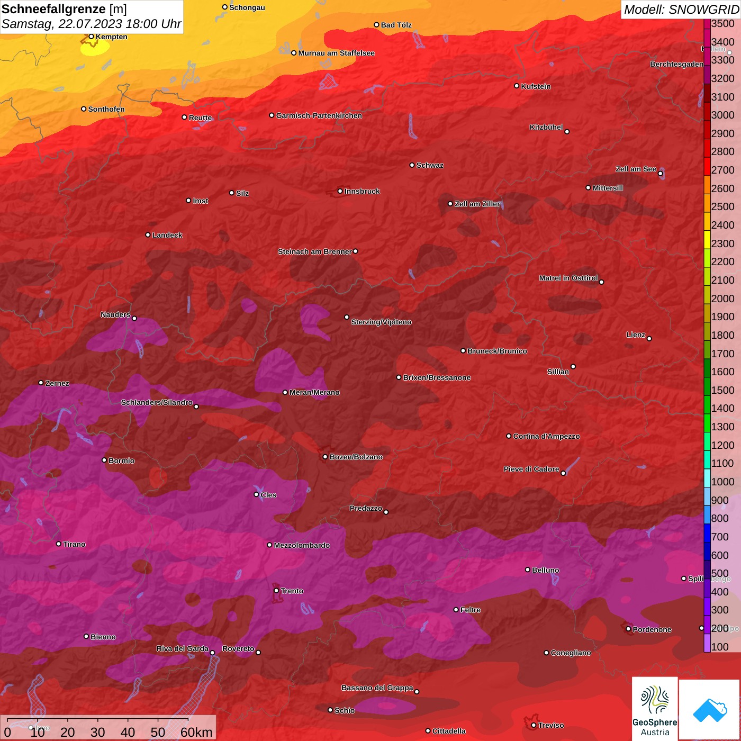Screen dimensions: 741x741
Task: Click the Belluno city marker dot
Action: tap(528, 570)
